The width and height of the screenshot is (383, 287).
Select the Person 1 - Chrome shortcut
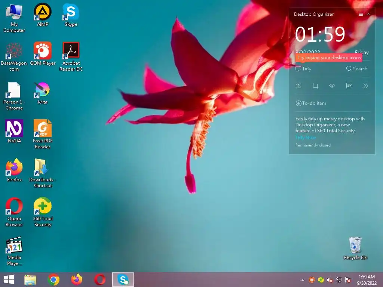(x=14, y=96)
